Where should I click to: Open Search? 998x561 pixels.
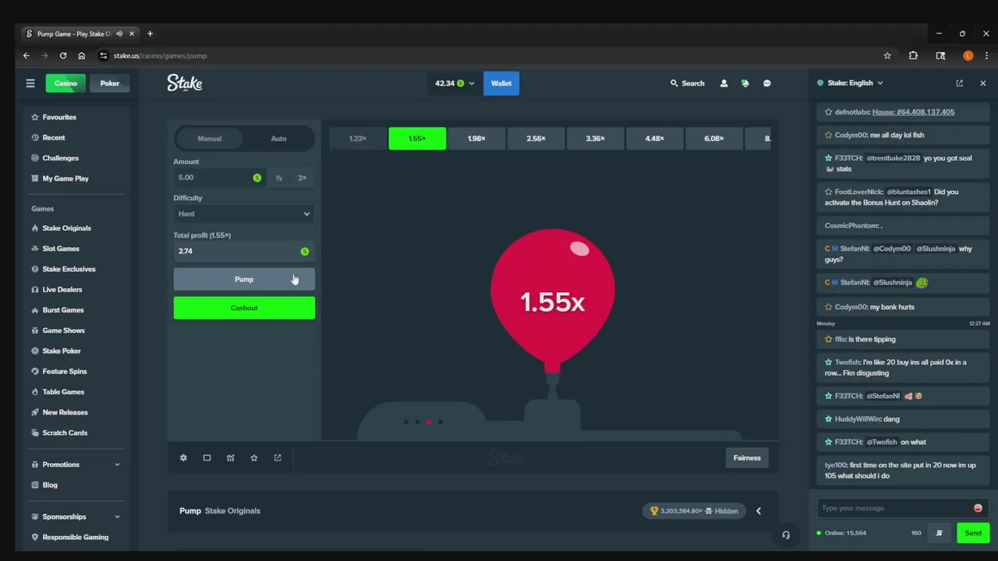click(x=687, y=83)
